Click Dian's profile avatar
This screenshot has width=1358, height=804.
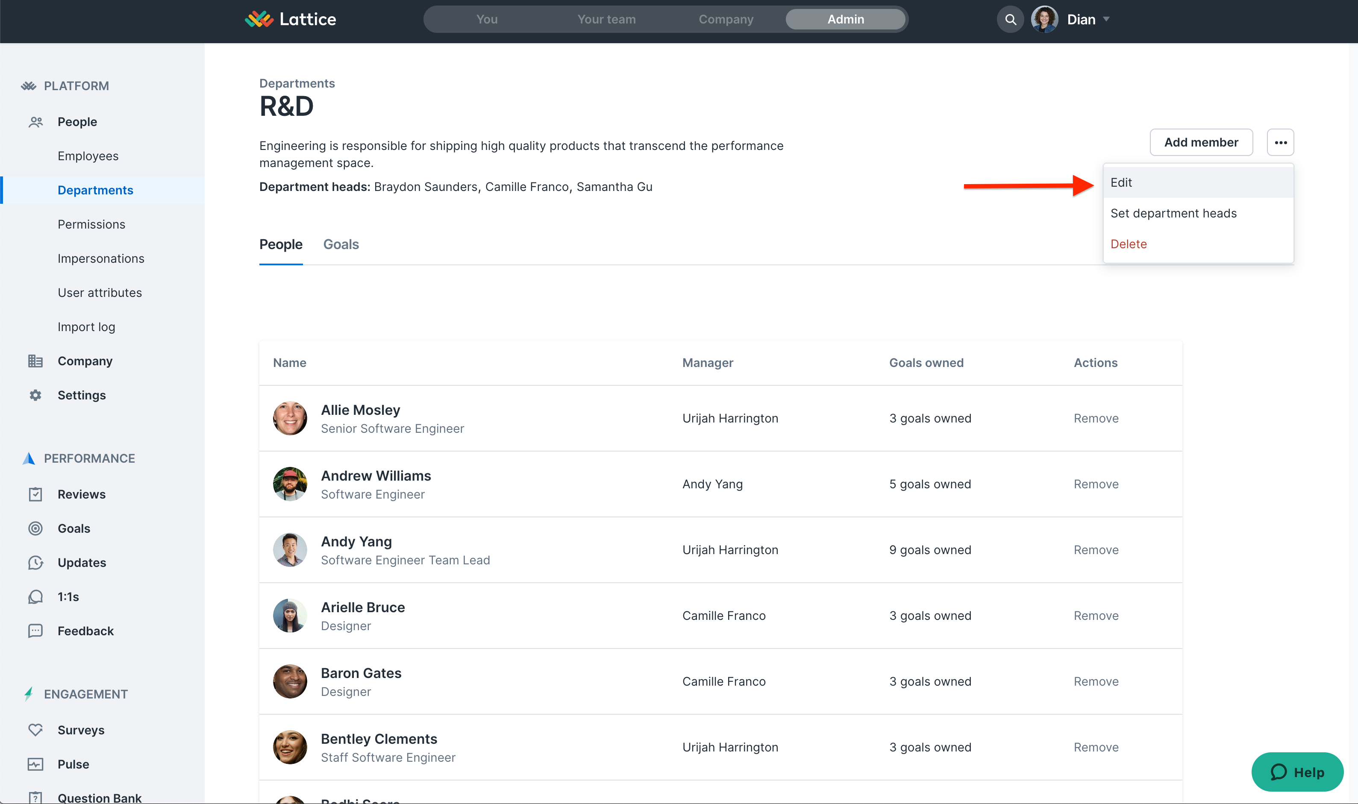(1044, 20)
